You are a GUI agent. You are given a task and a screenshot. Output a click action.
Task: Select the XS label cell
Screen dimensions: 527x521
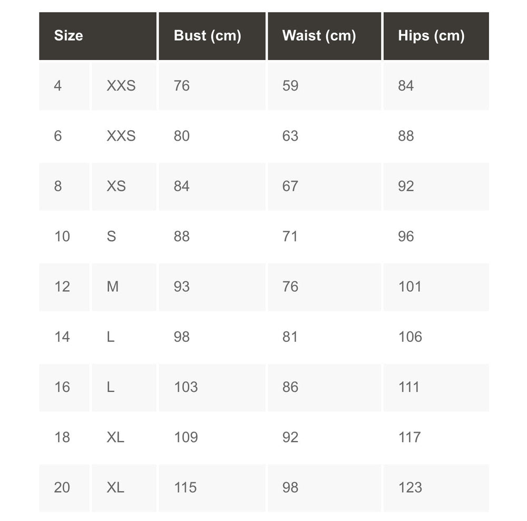click(116, 186)
